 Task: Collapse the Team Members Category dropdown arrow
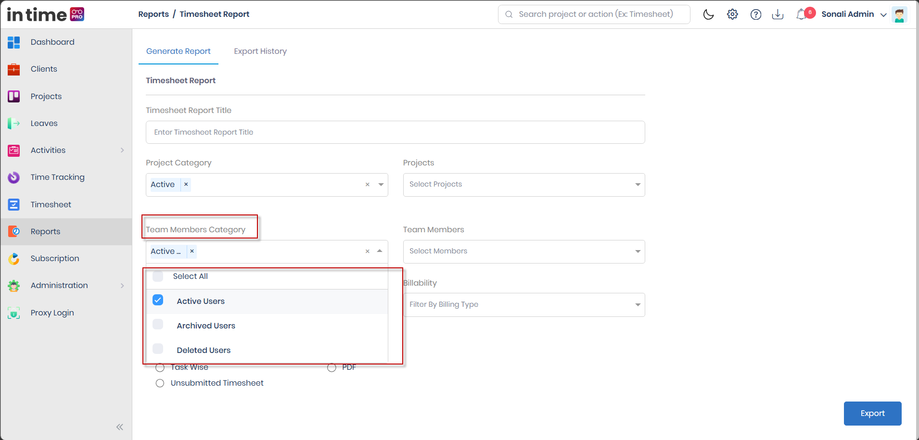click(380, 251)
